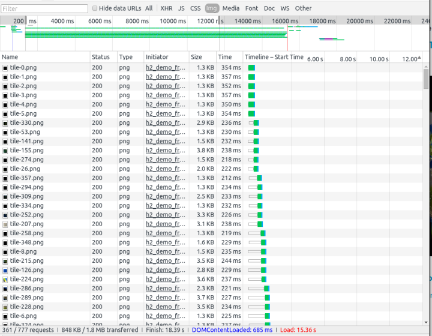Viewport: 432px width, 336px height.
Task: Click the tile-207.png thumbnail icon
Action: pos(5,224)
